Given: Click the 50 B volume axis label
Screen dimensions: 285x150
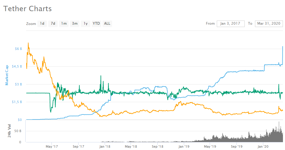Looking at the screenshot, I should (x=18, y=131).
